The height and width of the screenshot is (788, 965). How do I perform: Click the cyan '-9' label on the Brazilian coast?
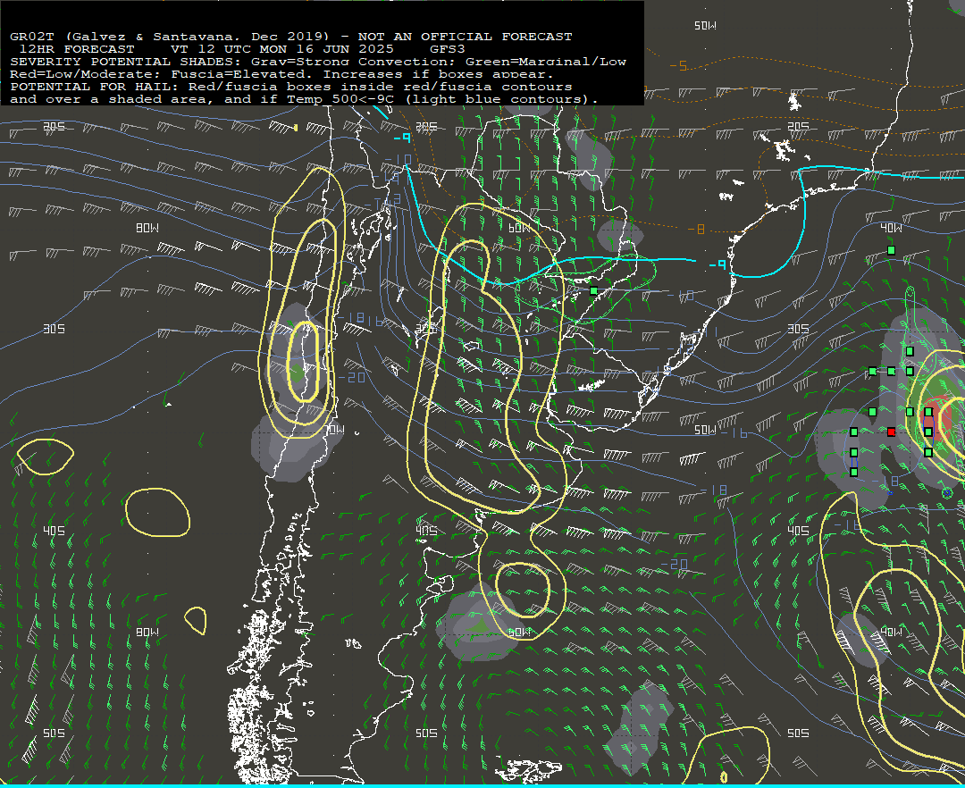pos(717,264)
